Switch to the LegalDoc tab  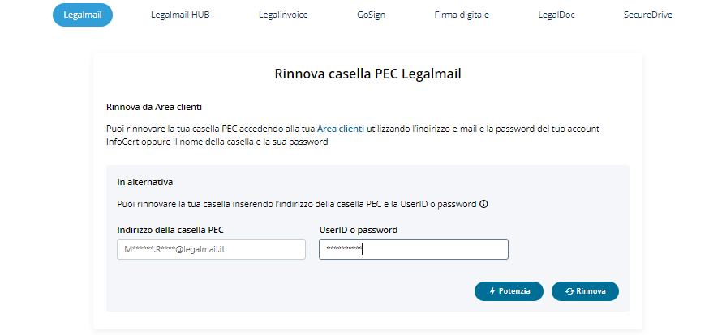point(556,15)
